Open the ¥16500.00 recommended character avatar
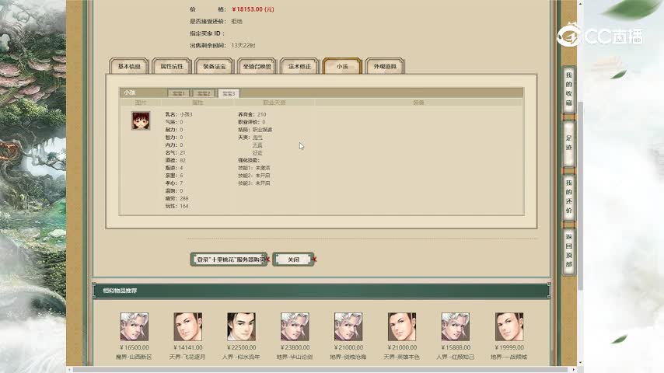The width and height of the screenshot is (664, 373). point(134,326)
